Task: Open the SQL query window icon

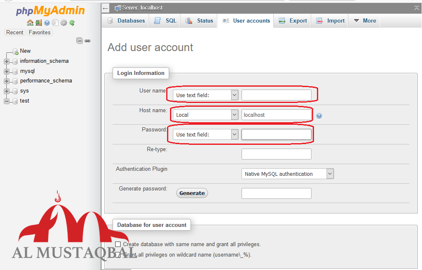Action: click(x=55, y=23)
